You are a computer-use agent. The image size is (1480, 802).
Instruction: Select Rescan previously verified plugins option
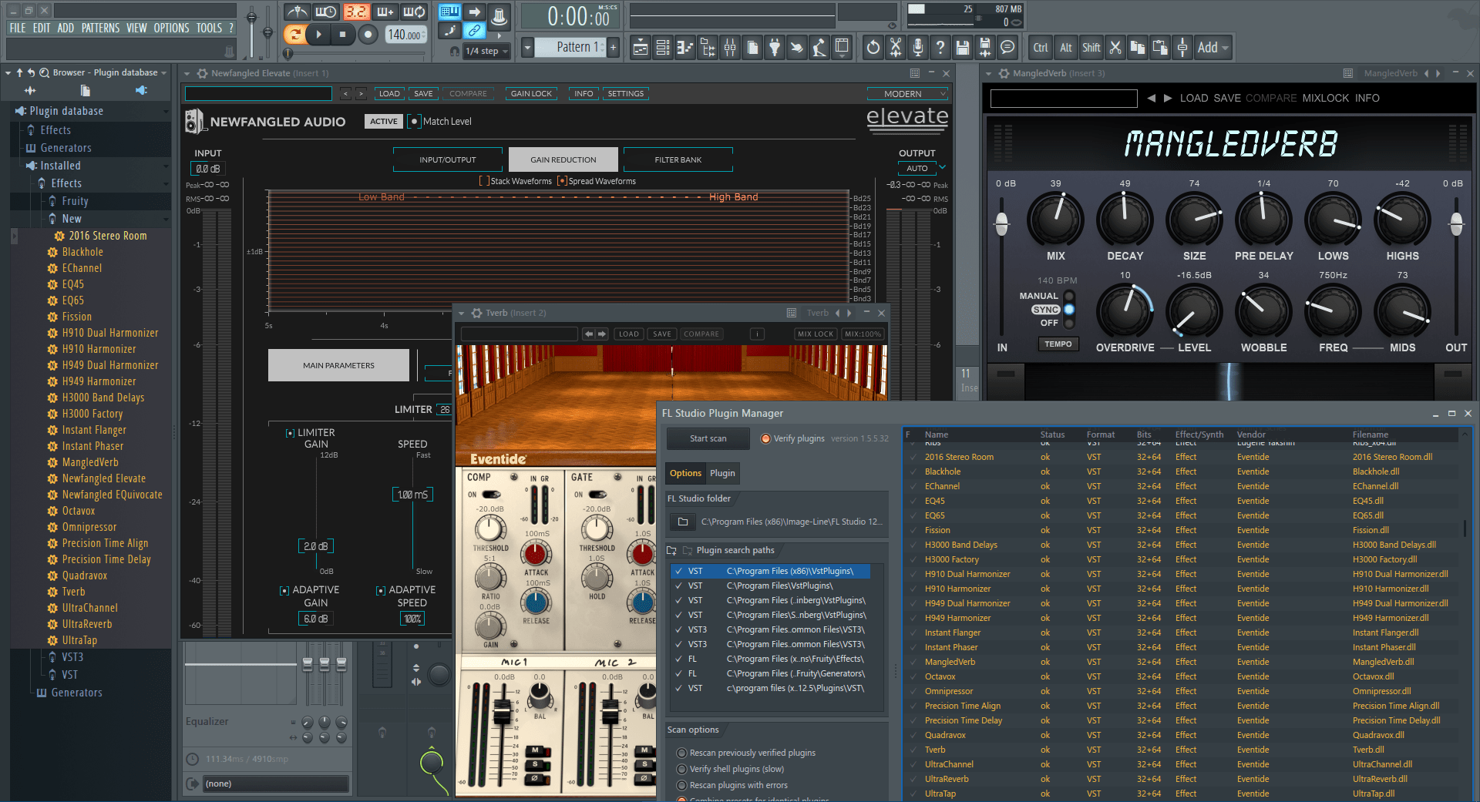coord(681,753)
